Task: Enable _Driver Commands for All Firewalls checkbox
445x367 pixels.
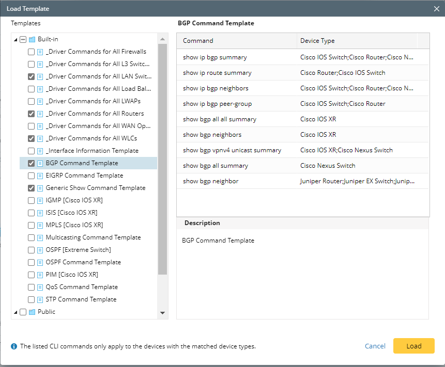Action: coord(32,52)
